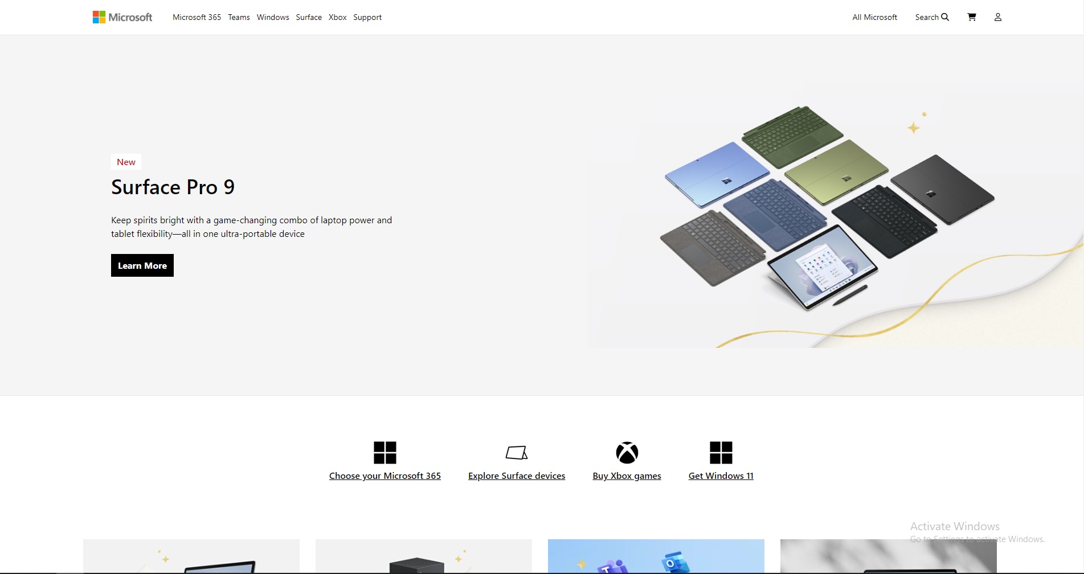Viewport: 1084px width, 574px height.
Task: Select Teams in the navigation bar
Action: click(238, 17)
